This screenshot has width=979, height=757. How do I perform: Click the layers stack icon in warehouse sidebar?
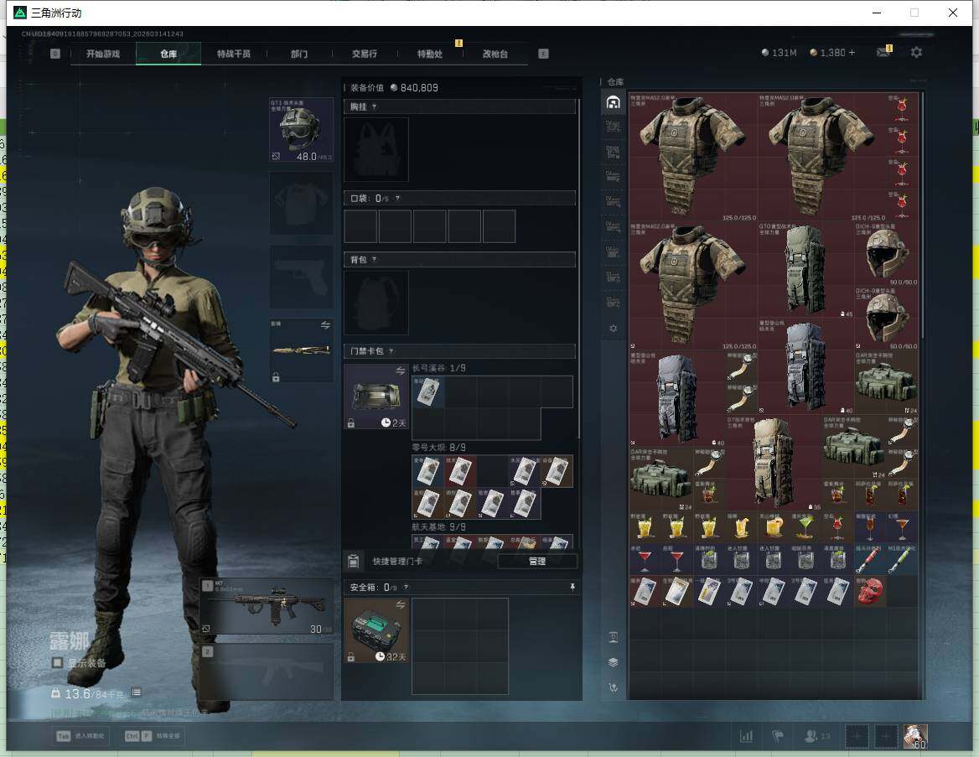click(613, 662)
